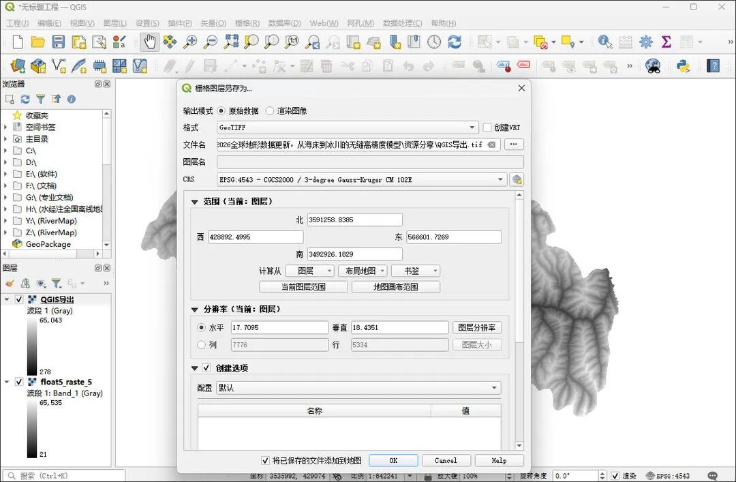Open the 视图(V) menu
Screen dimensions: 736x482
click(82, 23)
